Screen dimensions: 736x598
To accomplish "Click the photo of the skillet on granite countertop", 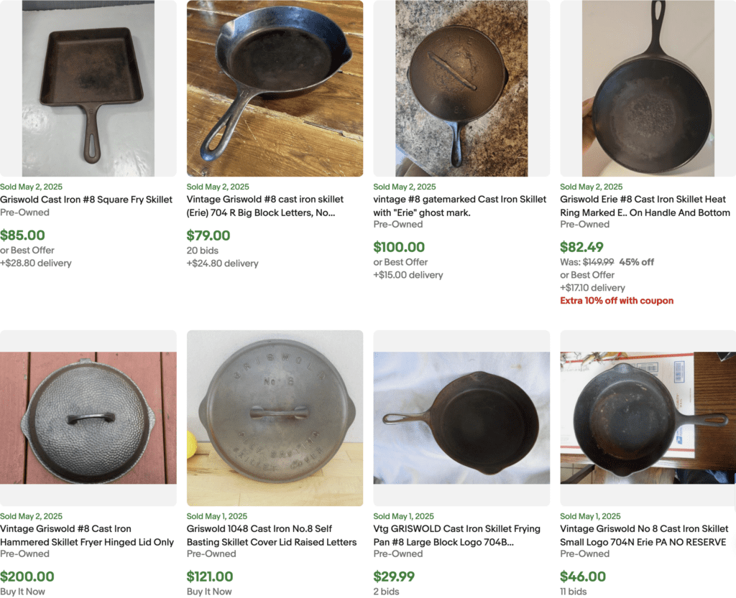I will click(x=460, y=88).
